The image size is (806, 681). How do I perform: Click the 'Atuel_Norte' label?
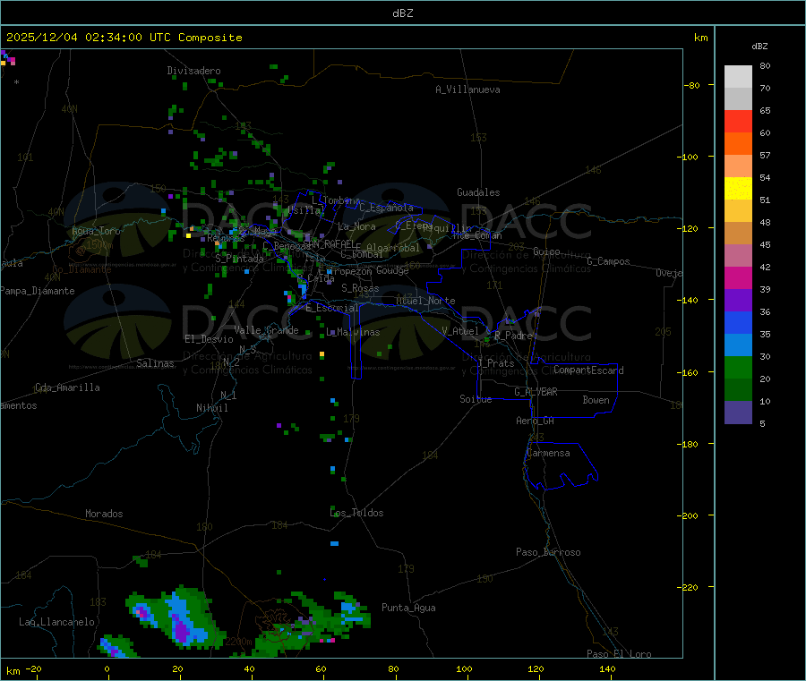pyautogui.click(x=425, y=301)
